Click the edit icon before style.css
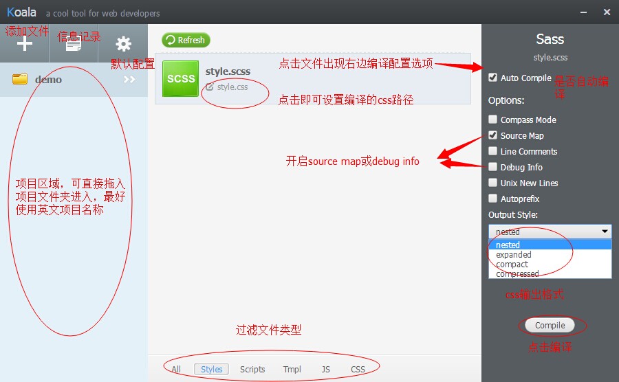 point(210,87)
